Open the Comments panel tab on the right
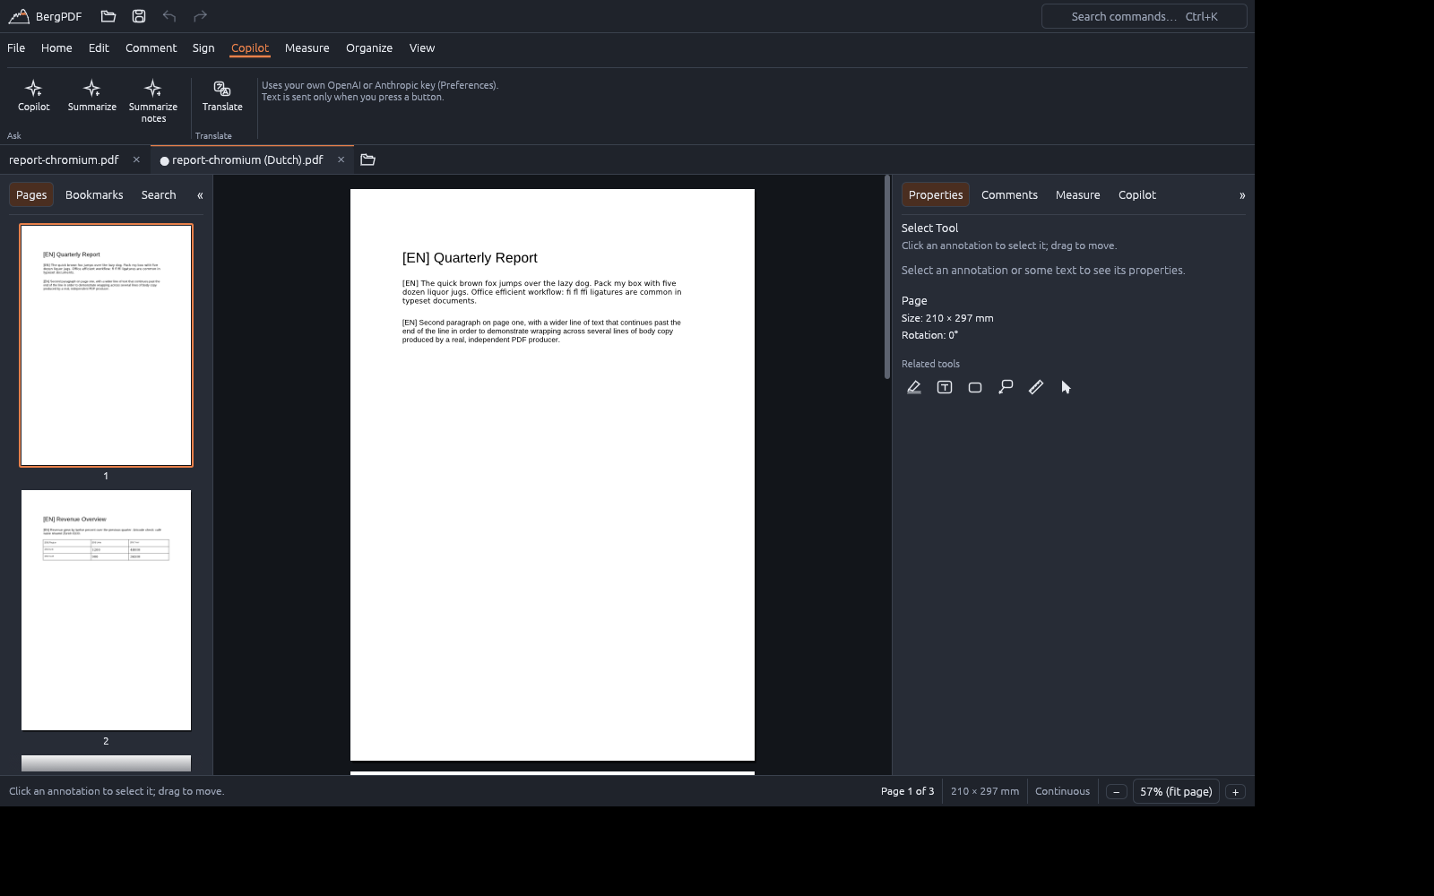Viewport: 1434px width, 896px height. 1009,194
